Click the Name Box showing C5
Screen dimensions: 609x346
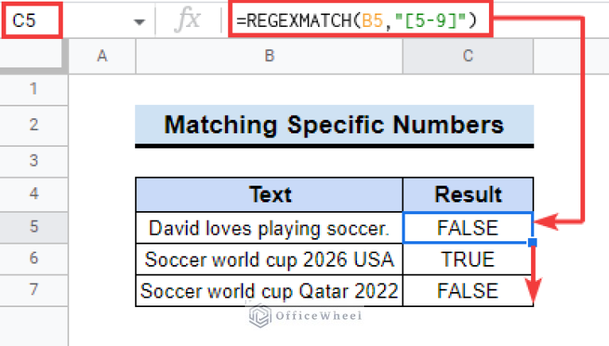tap(32, 20)
